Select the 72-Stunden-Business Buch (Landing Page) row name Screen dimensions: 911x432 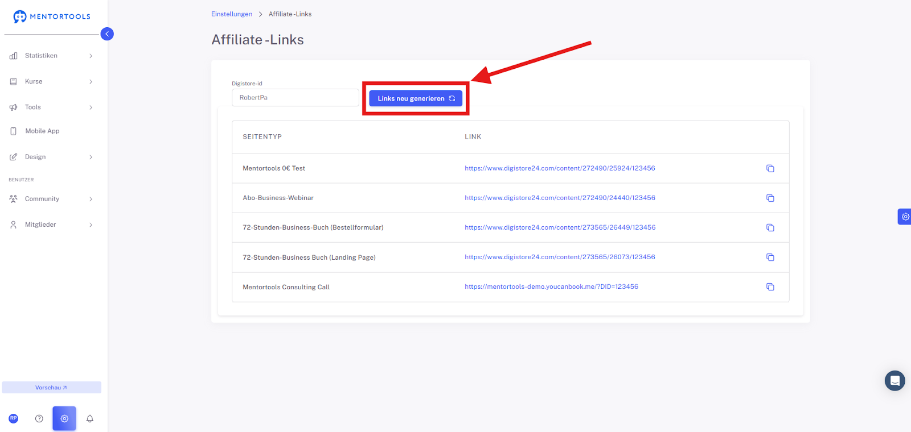tap(309, 257)
